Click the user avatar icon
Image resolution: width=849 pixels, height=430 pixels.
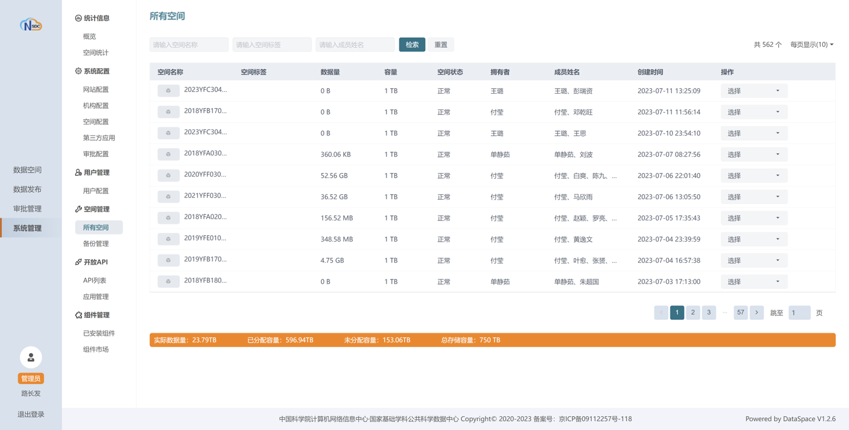click(x=31, y=358)
